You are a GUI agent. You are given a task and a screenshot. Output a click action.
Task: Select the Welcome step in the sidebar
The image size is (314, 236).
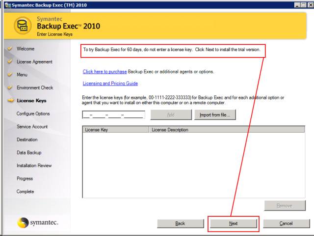pyautogui.click(x=26, y=49)
